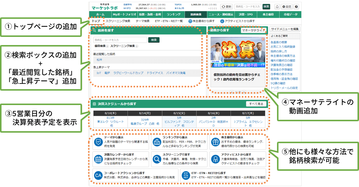The image size is (359, 187).
Task: Open 四季報の表示方法 FAQ link
Action: [x=281, y=74]
